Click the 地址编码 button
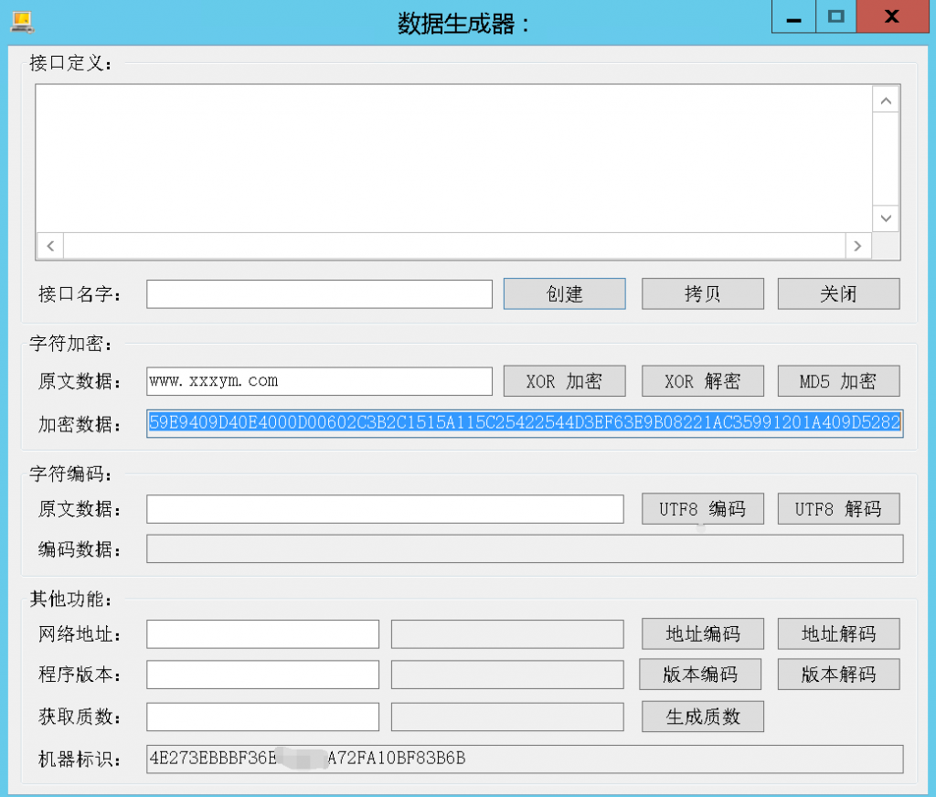 [703, 633]
